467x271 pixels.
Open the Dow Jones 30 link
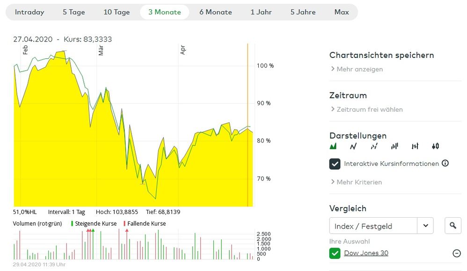pos(366,253)
